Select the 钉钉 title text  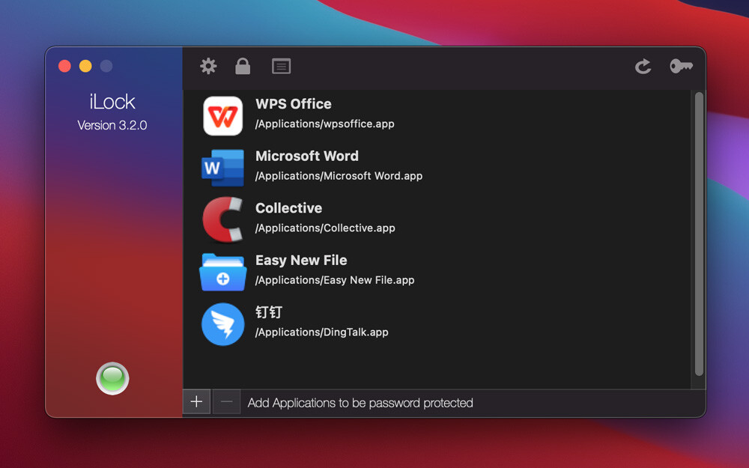tap(268, 312)
